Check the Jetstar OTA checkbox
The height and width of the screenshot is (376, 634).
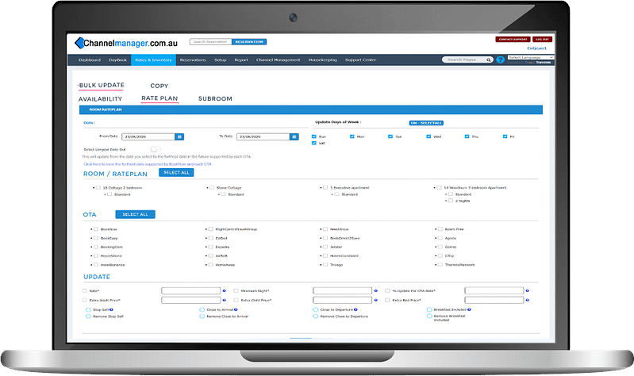pyautogui.click(x=325, y=247)
